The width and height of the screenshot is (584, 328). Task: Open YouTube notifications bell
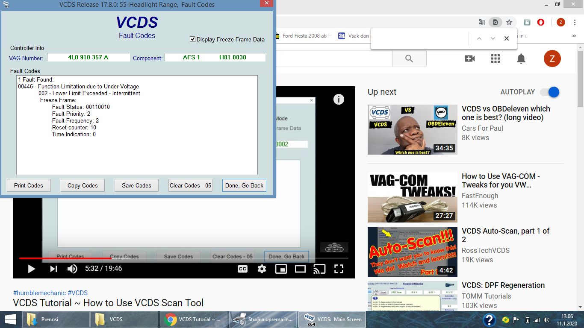coord(521,59)
